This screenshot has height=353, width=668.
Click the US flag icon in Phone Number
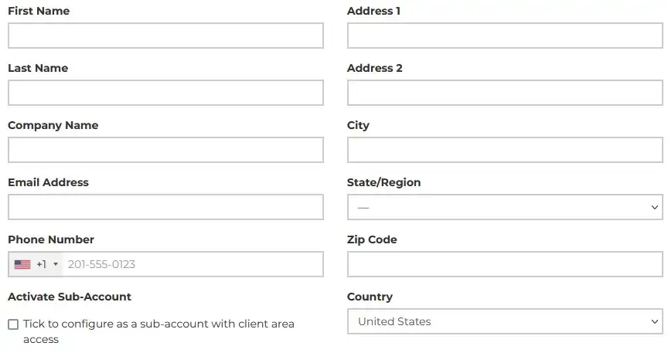(x=22, y=264)
